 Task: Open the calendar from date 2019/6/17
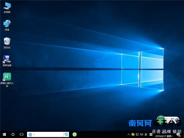point(164,136)
